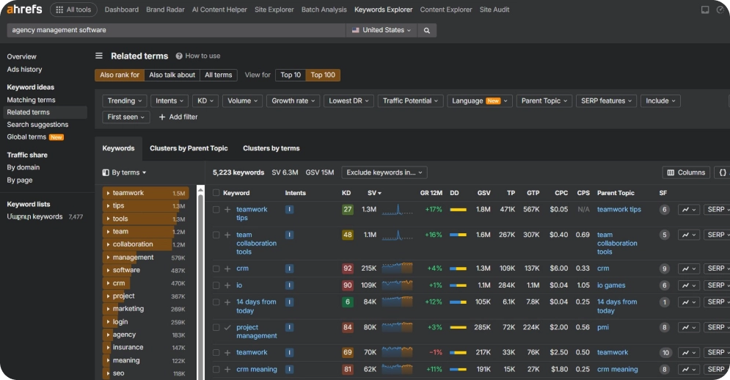
Task: Check the teamwork tips row checkbox
Action: tap(216, 210)
